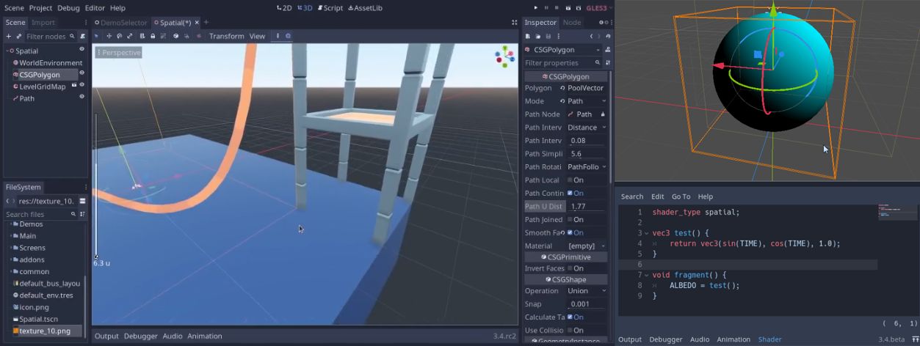
Task: Click the play scene clapperboard icon
Action: pos(568,7)
